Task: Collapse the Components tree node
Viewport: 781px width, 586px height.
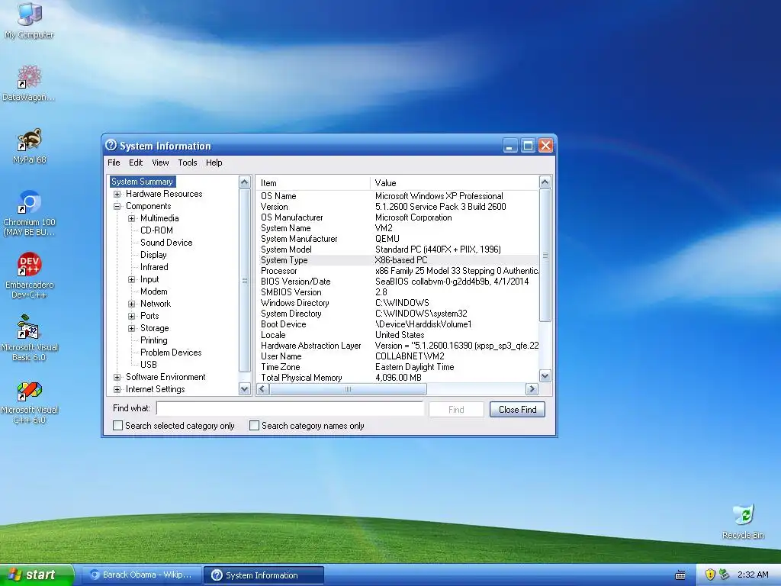Action: [x=117, y=206]
